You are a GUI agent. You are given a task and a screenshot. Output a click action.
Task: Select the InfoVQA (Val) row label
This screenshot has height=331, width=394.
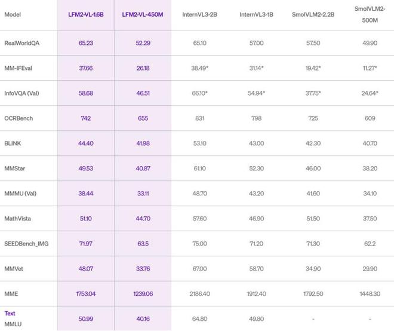21,93
